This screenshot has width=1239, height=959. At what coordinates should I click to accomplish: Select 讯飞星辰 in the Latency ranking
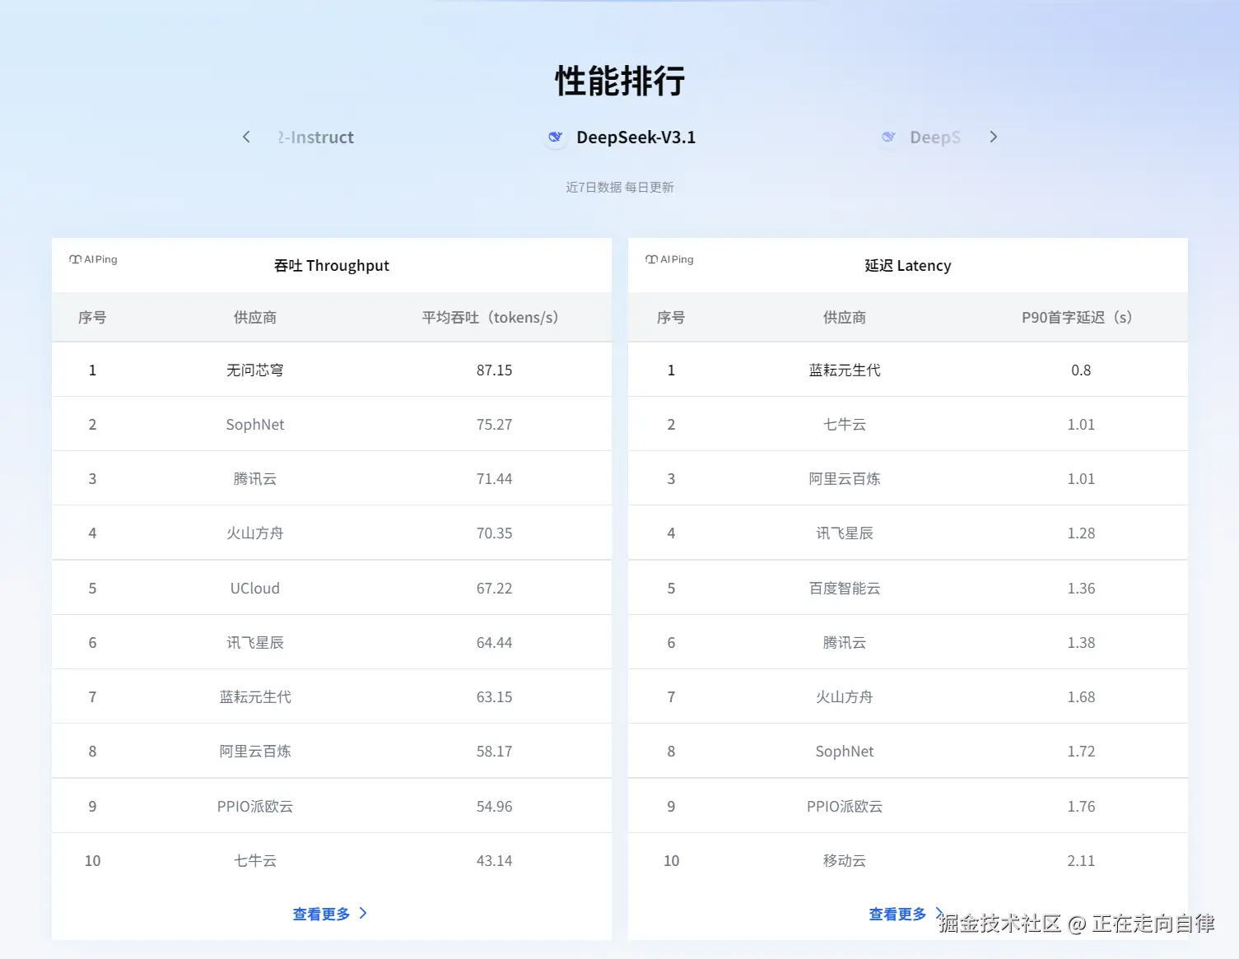(x=845, y=533)
